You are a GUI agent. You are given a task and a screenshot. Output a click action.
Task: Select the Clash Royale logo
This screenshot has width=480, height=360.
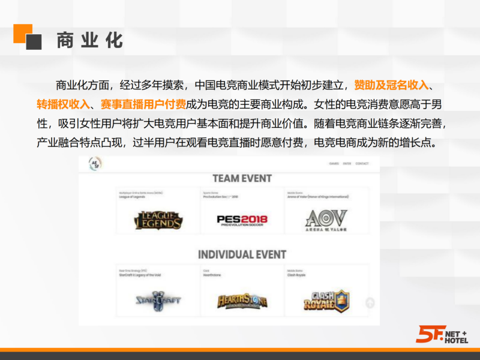point(326,301)
